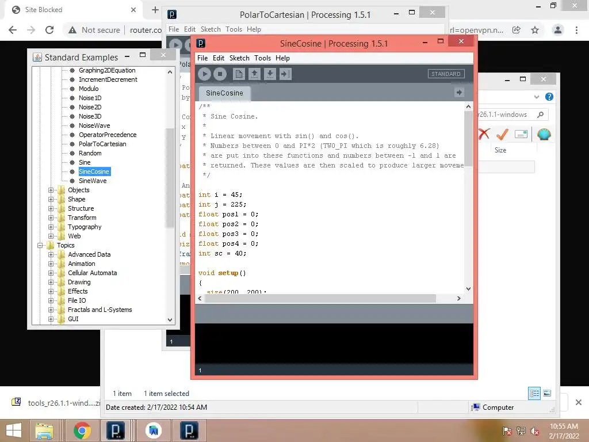
Task: Open Tools menu in PolarToCartesian window
Action: (234, 29)
